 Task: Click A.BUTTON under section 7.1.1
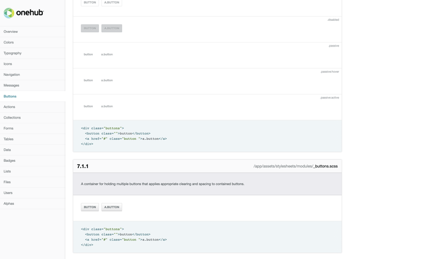112,207
